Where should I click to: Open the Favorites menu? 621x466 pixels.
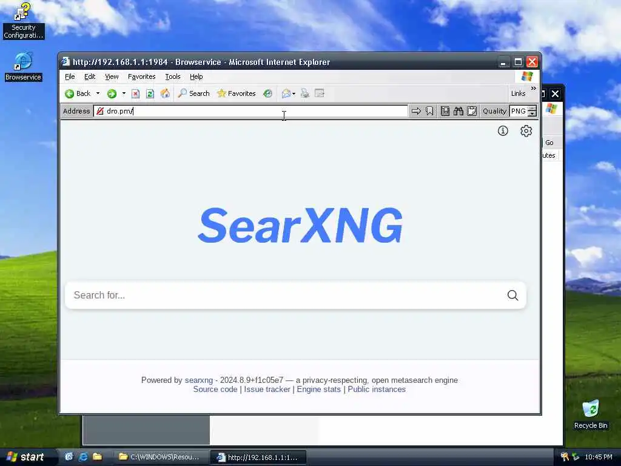pyautogui.click(x=141, y=76)
